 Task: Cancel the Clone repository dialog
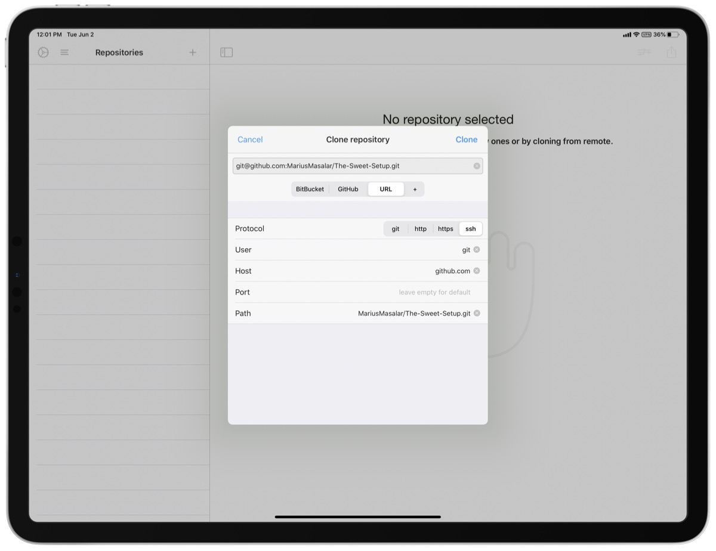[x=250, y=140]
